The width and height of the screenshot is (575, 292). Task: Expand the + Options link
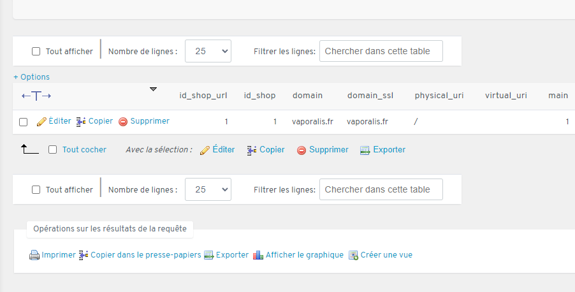click(31, 77)
